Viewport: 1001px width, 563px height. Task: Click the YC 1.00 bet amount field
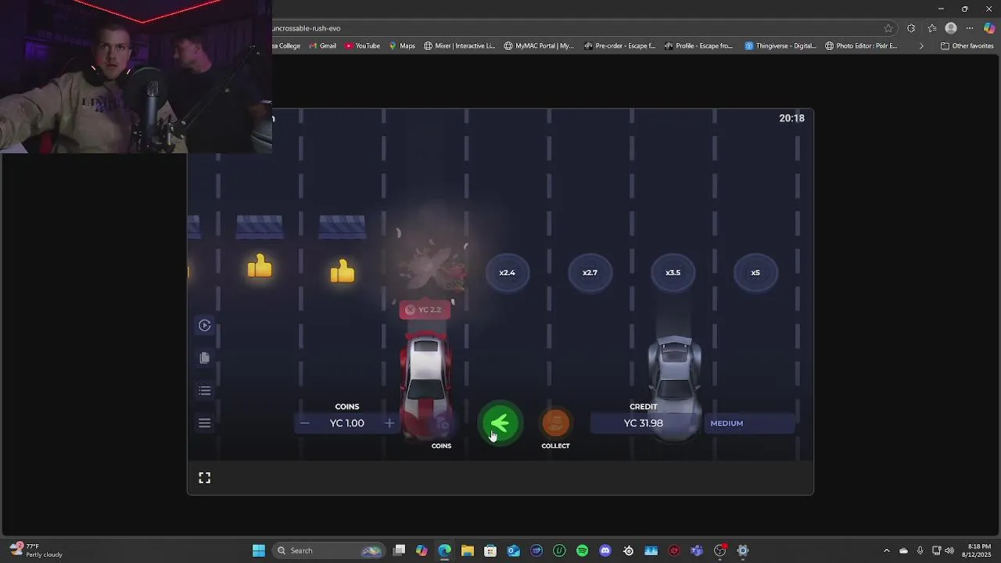tap(347, 423)
